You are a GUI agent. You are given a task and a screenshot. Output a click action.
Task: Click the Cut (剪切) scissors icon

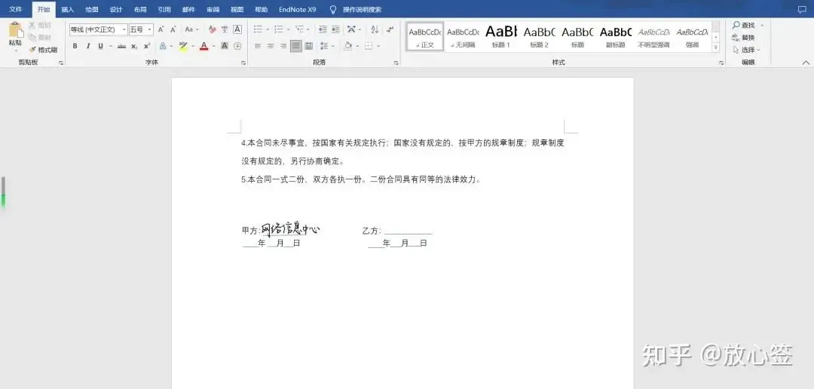point(32,25)
